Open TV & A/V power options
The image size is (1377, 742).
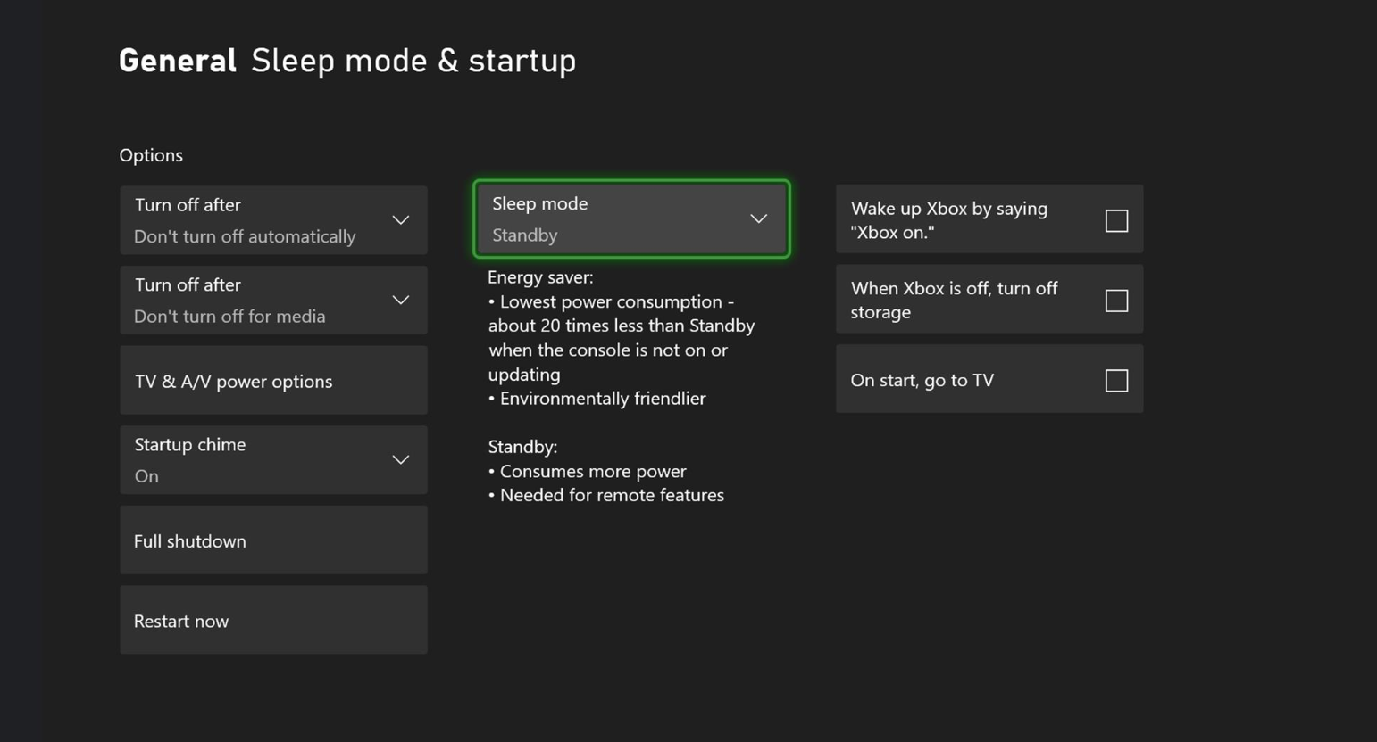(273, 380)
